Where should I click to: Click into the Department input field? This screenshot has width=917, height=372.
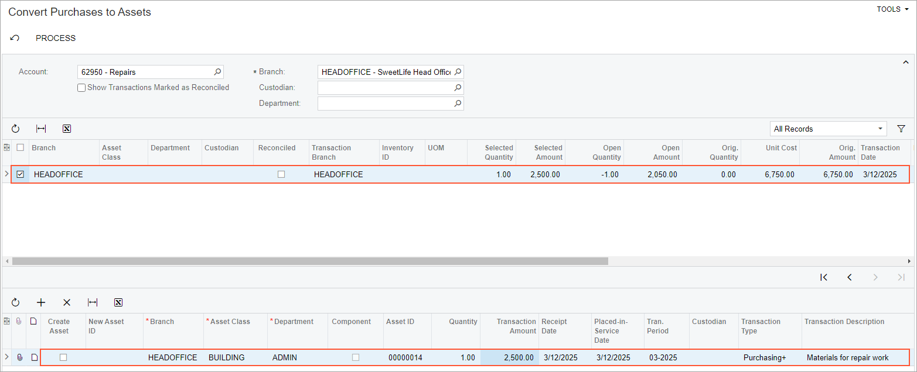tap(385, 104)
